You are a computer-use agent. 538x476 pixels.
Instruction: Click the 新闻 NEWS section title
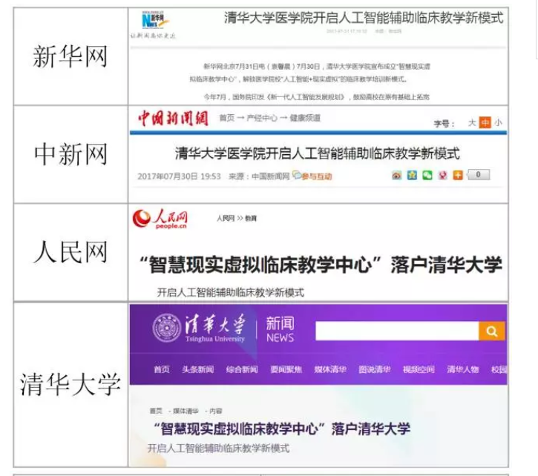coord(280,329)
